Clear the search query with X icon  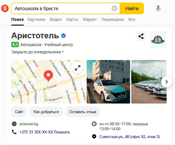click(114, 8)
